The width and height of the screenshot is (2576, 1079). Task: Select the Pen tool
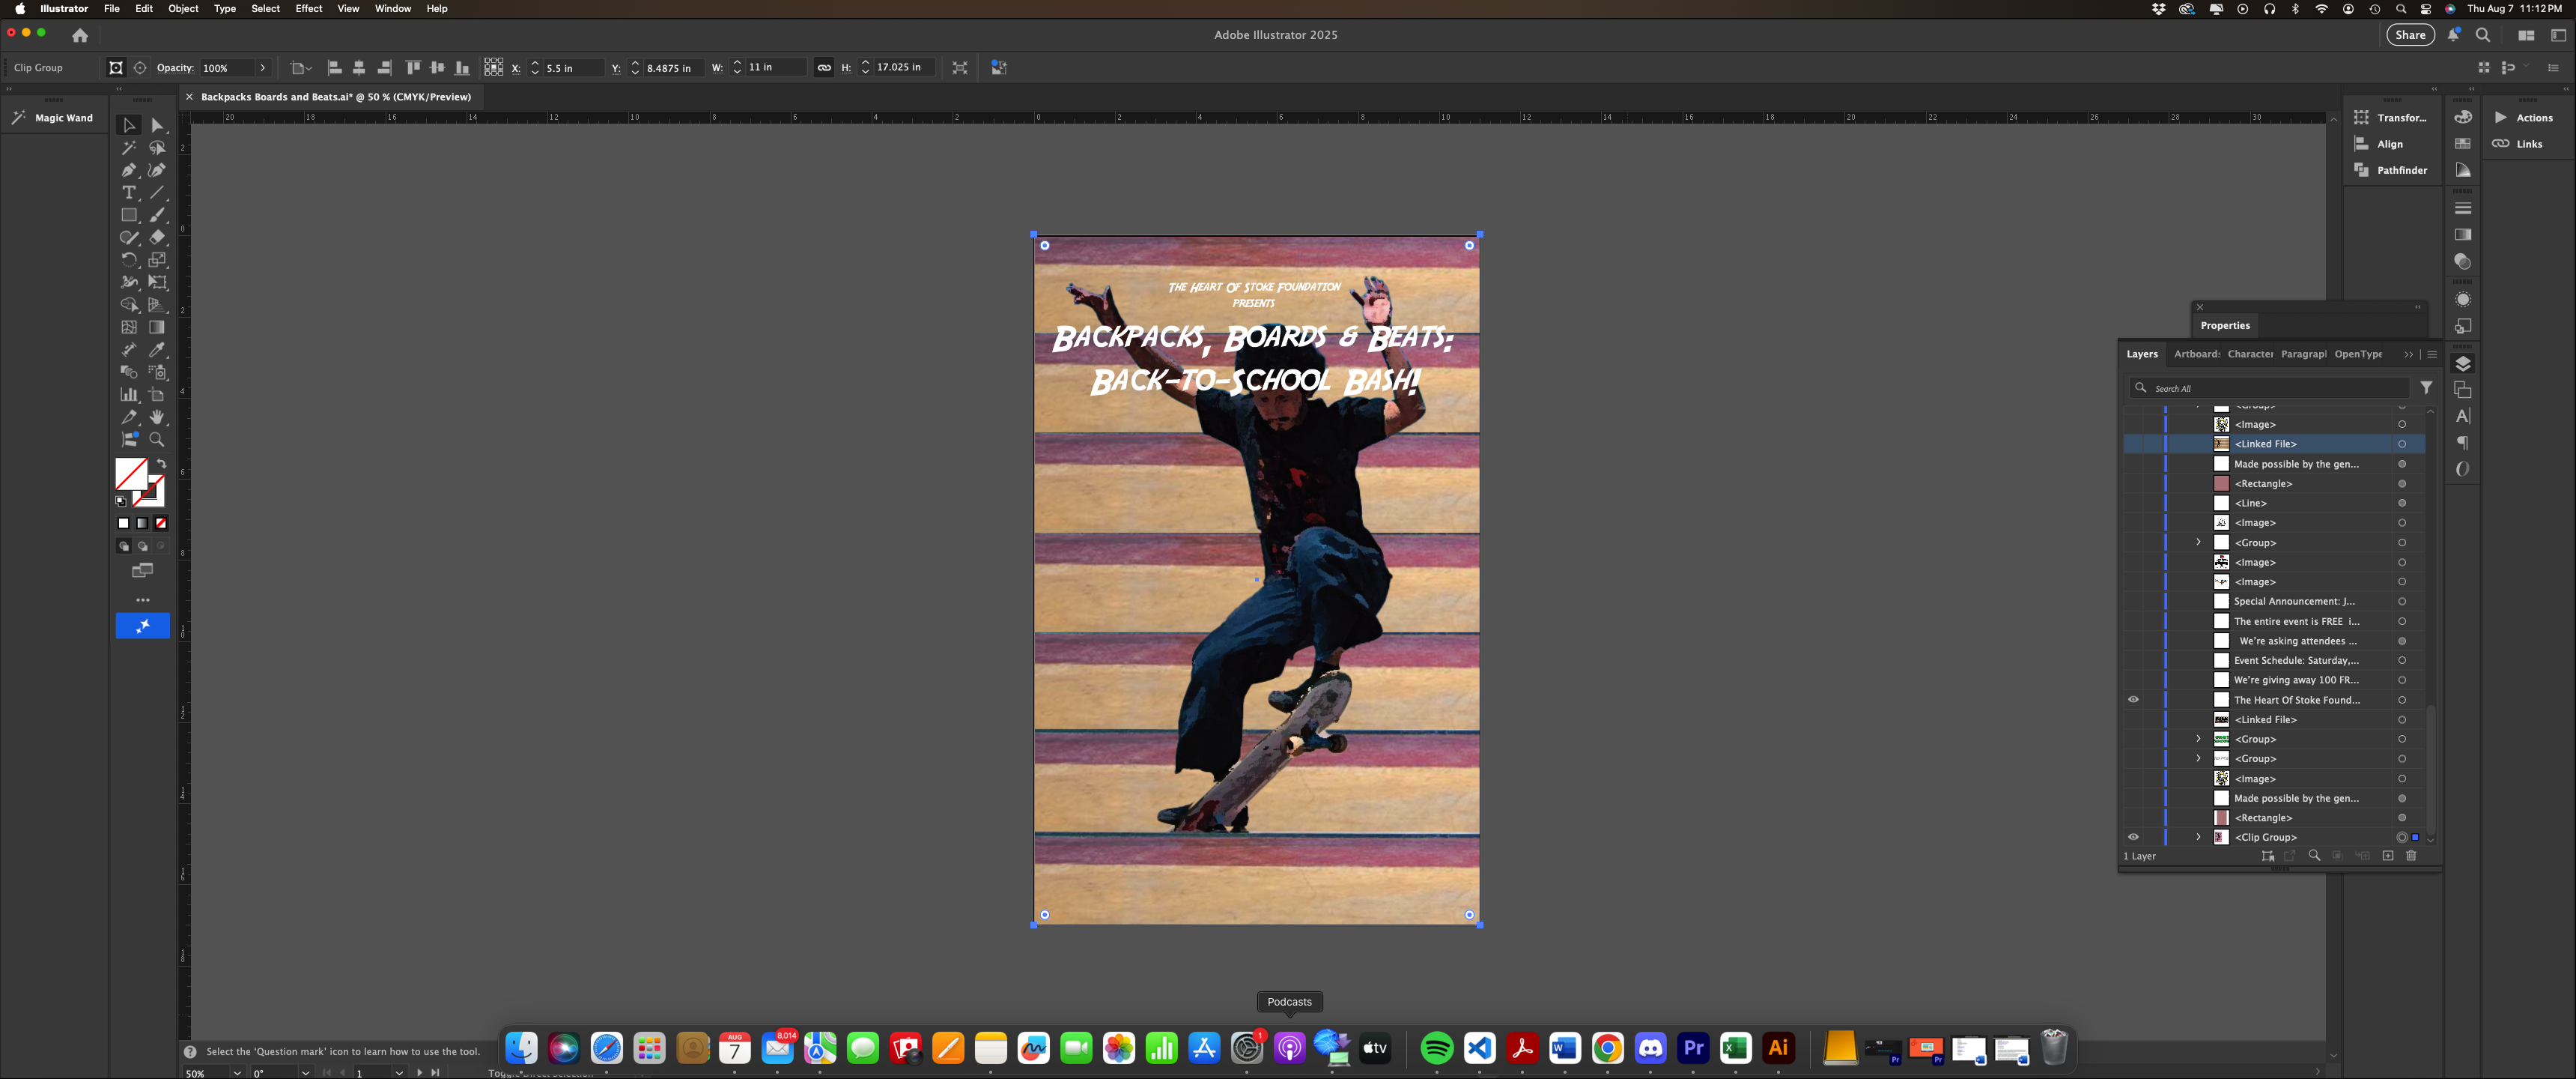129,170
